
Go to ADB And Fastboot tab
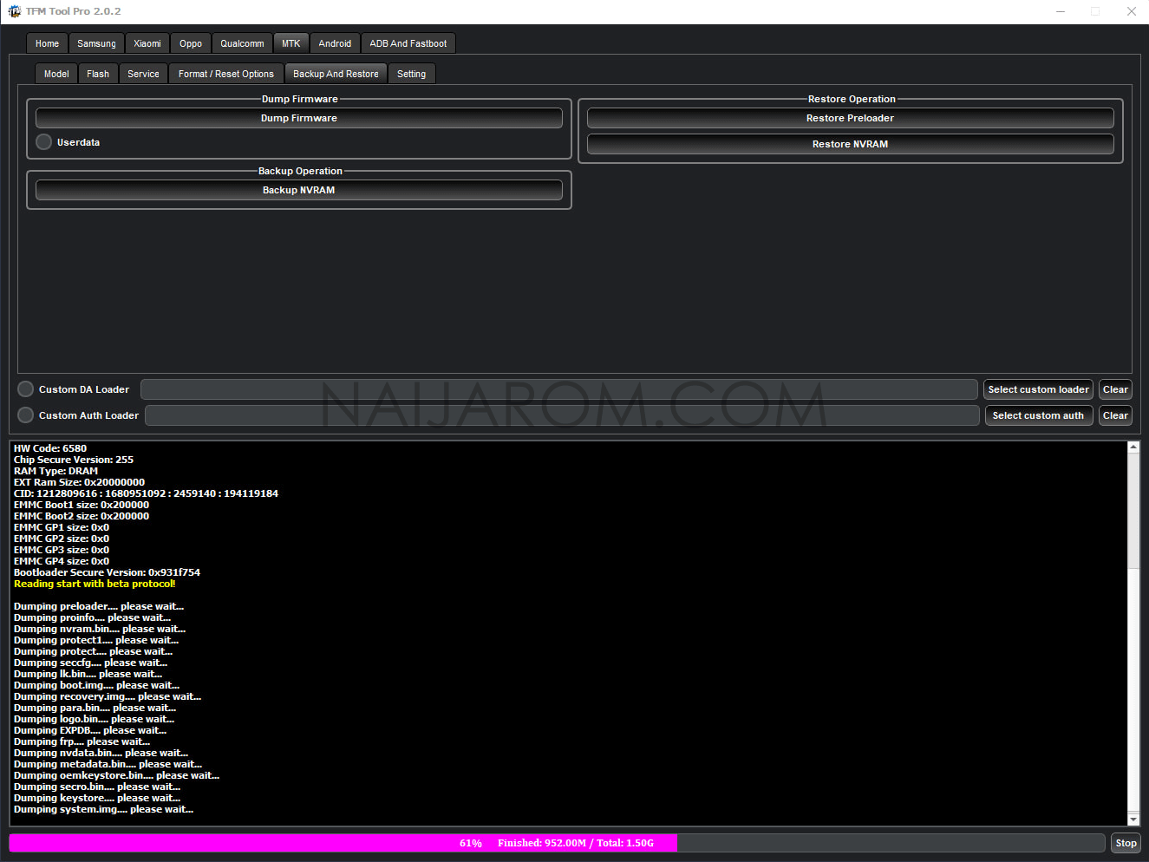408,43
